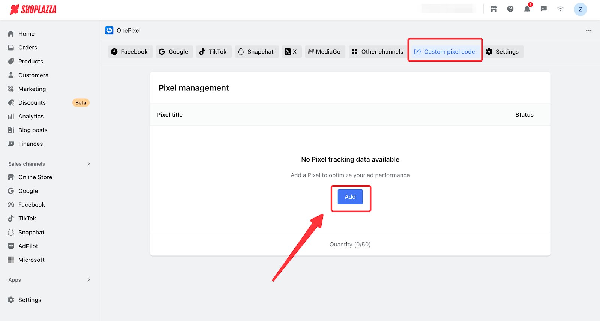Click the notification bell icon
Screen dimensions: 600x321
pyautogui.click(x=527, y=9)
